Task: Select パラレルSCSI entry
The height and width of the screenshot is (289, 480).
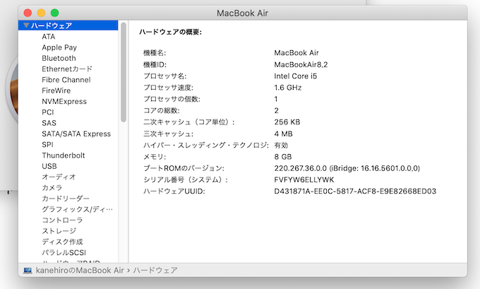Action: 64,252
